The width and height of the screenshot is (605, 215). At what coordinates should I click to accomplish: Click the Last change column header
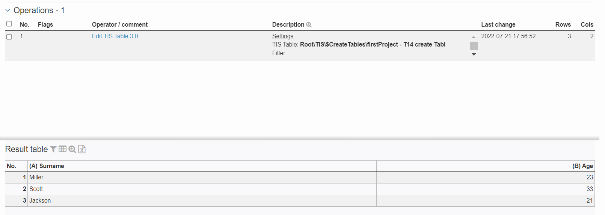click(498, 25)
